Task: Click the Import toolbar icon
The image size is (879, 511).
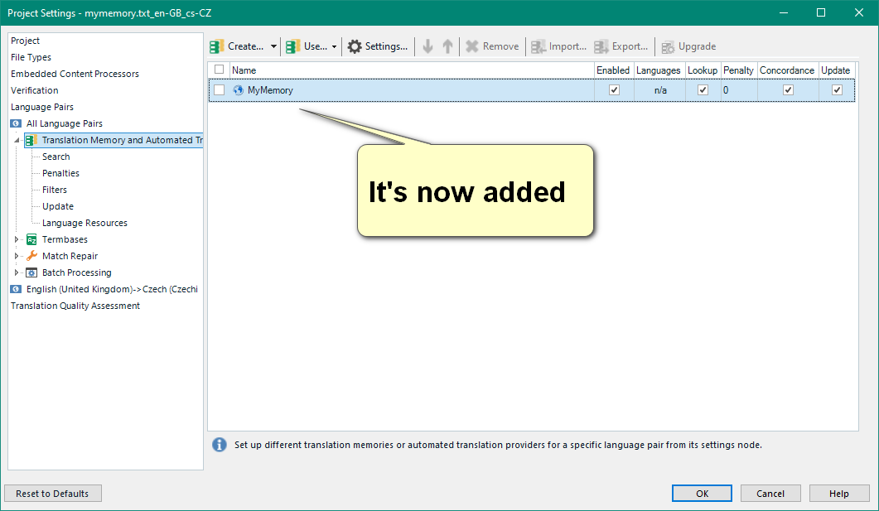Action: (539, 46)
